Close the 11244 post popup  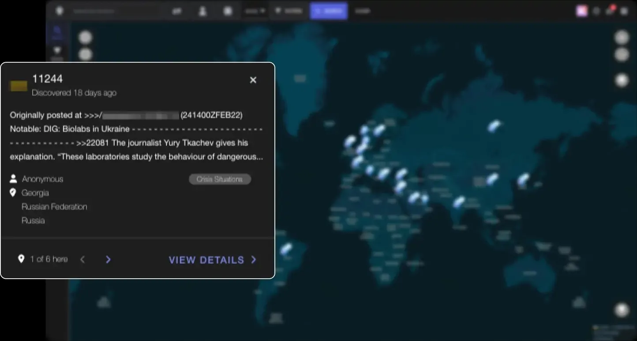[253, 80]
